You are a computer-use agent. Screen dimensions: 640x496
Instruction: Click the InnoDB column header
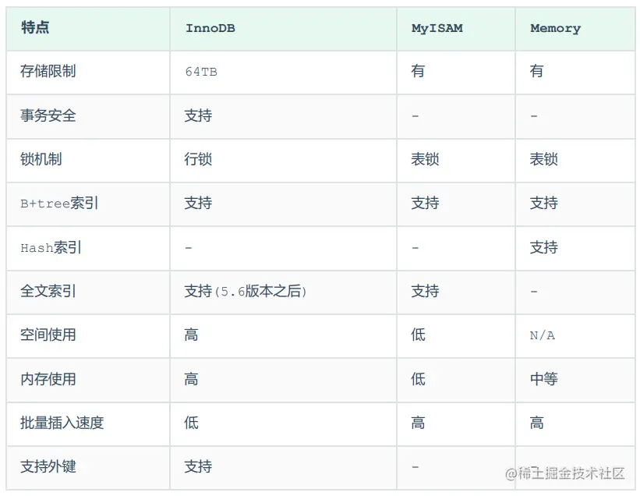(x=210, y=28)
